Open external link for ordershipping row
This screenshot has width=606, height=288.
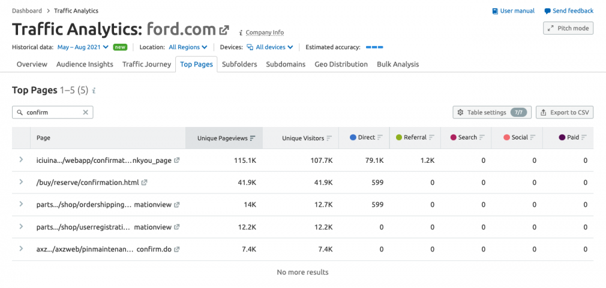[x=176, y=205]
